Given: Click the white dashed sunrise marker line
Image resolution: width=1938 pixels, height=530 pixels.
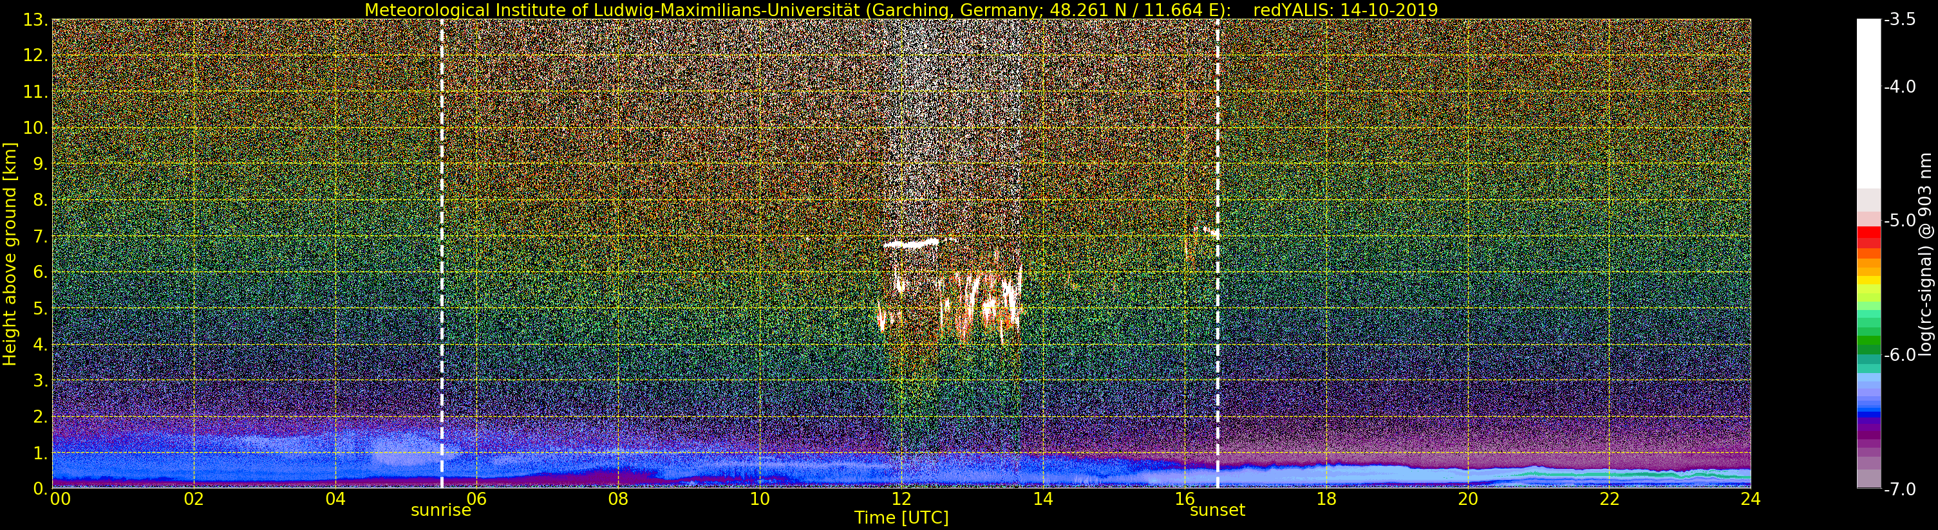Looking at the screenshot, I should pos(442,253).
